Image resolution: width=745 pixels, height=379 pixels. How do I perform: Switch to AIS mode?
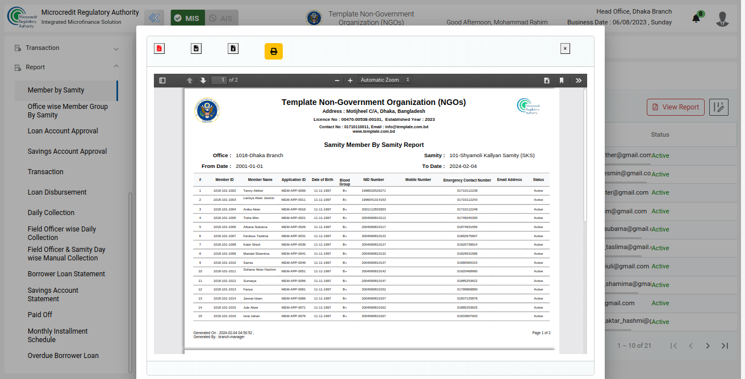coord(221,18)
